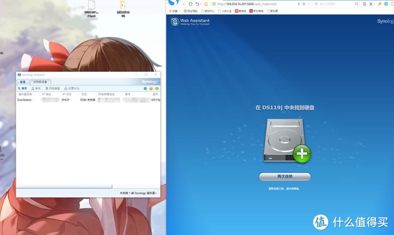Click the 'DSM 未安装' status cell
Viewport: 394px width, 235px height.
[88, 100]
